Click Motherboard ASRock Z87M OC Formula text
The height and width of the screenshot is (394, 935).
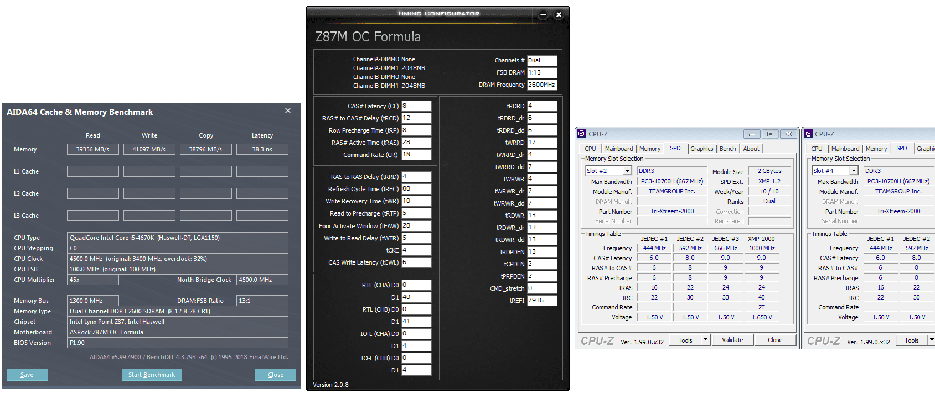(178, 332)
